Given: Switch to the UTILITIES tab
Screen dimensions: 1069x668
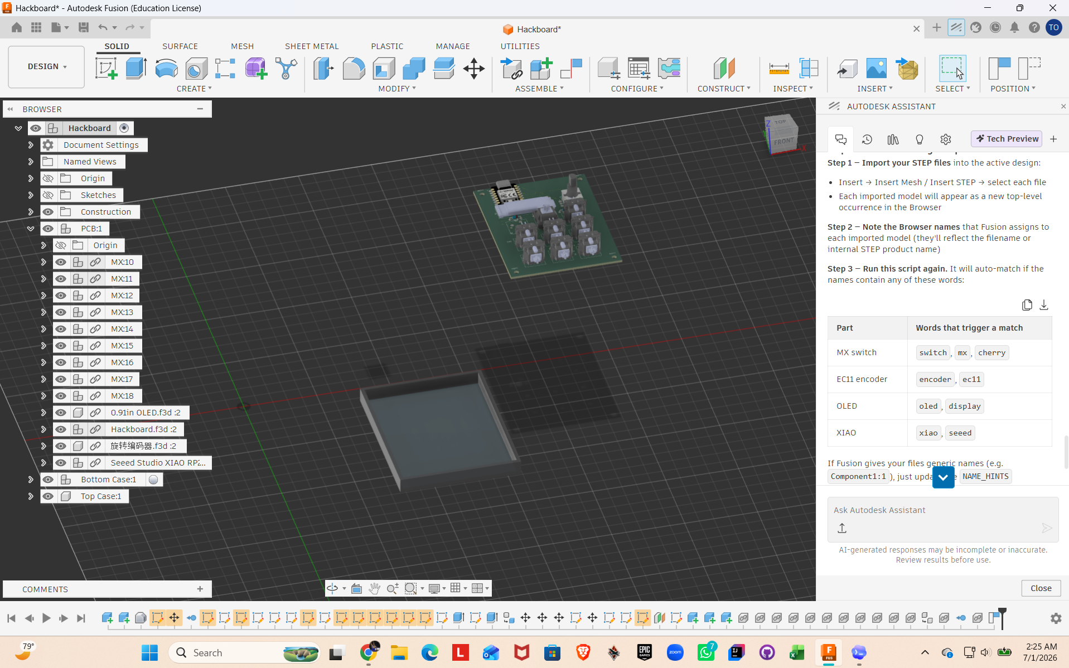Looking at the screenshot, I should pyautogui.click(x=520, y=46).
